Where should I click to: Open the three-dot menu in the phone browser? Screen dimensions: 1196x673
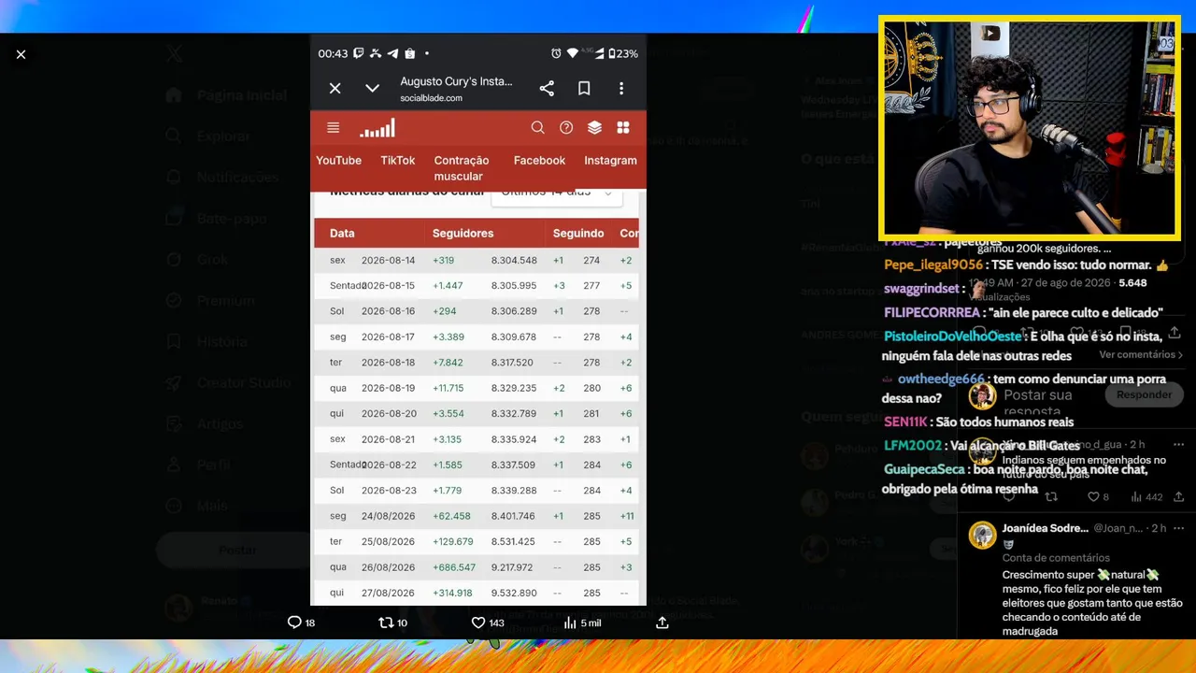pyautogui.click(x=621, y=88)
